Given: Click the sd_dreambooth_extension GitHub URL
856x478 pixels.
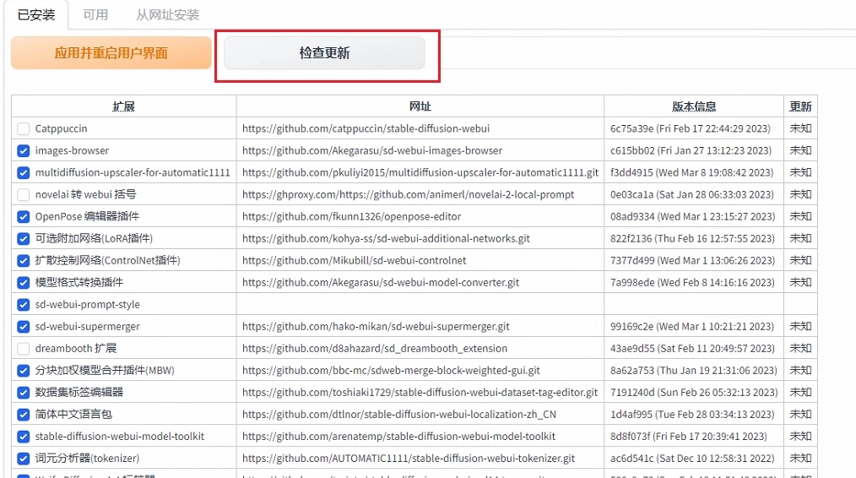Looking at the screenshot, I should tap(375, 349).
